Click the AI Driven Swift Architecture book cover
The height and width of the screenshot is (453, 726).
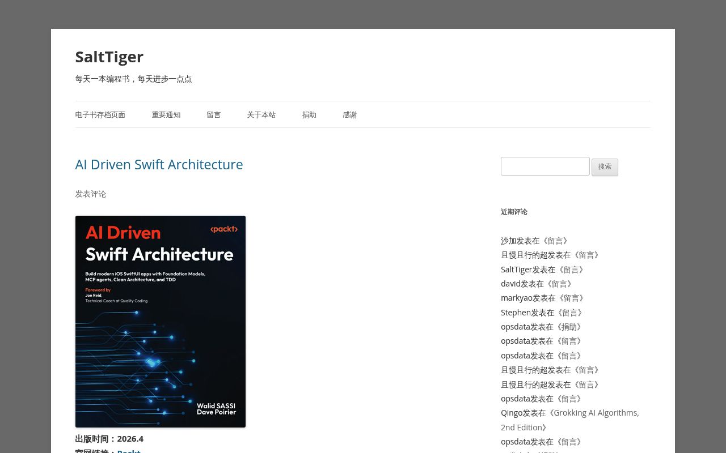point(161,322)
